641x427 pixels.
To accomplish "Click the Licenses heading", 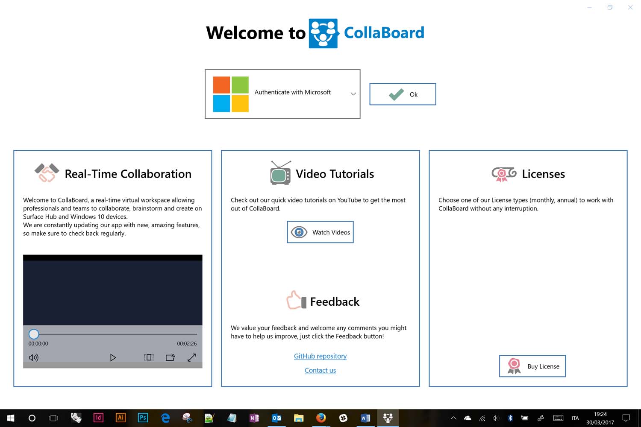I will click(x=543, y=174).
